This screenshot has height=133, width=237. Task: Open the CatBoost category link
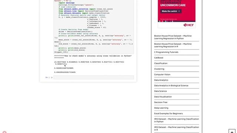coord(158,58)
